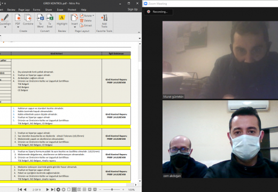Image resolution: width=278 pixels, height=192 pixels.
Task: Click the page number field
Action: (x=36, y=190)
